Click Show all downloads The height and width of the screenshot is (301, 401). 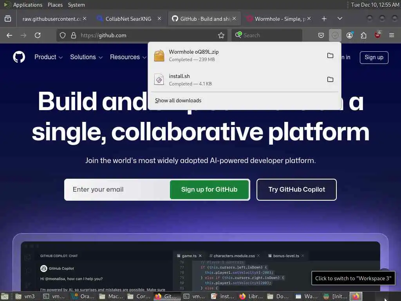(178, 101)
